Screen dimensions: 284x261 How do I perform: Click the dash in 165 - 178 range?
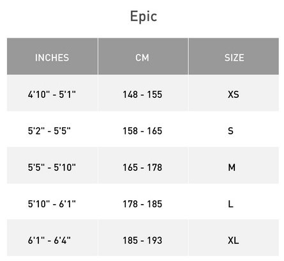pyautogui.click(x=142, y=168)
